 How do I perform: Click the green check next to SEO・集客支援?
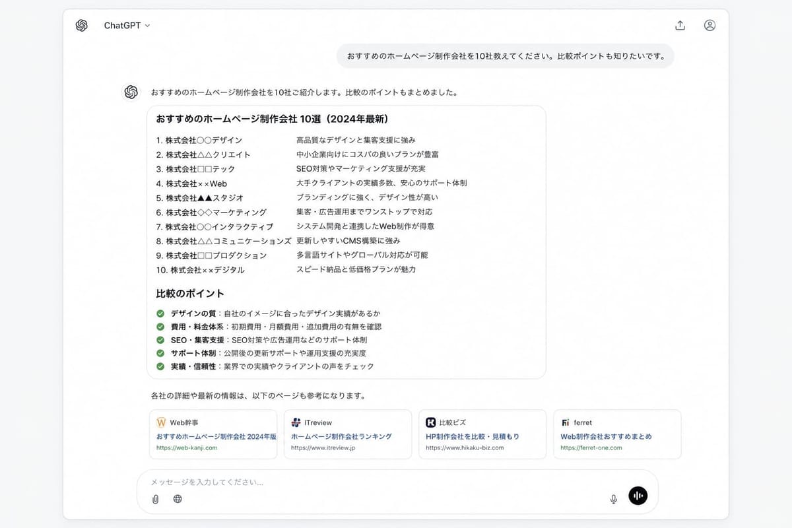(160, 340)
